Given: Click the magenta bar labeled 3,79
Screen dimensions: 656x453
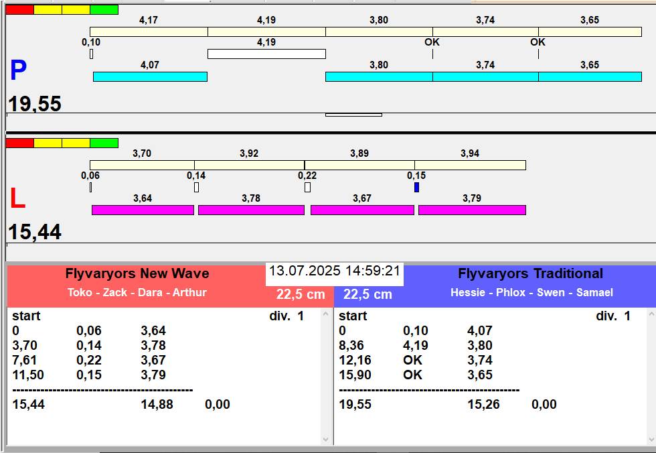Looking at the screenshot, I should tap(473, 210).
